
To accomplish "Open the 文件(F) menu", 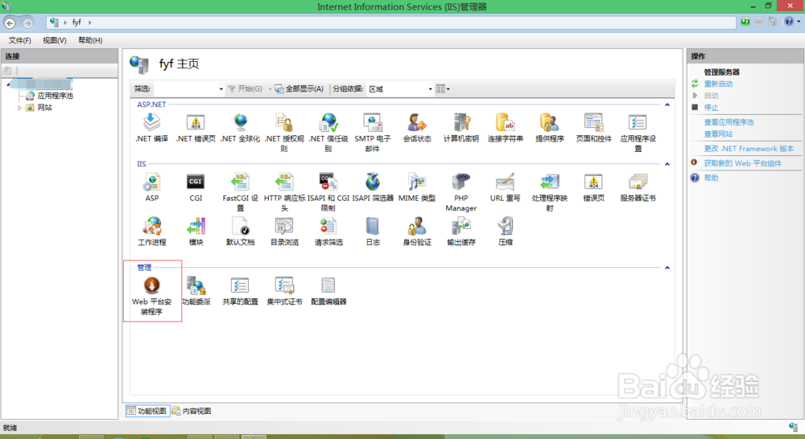I will pyautogui.click(x=19, y=40).
